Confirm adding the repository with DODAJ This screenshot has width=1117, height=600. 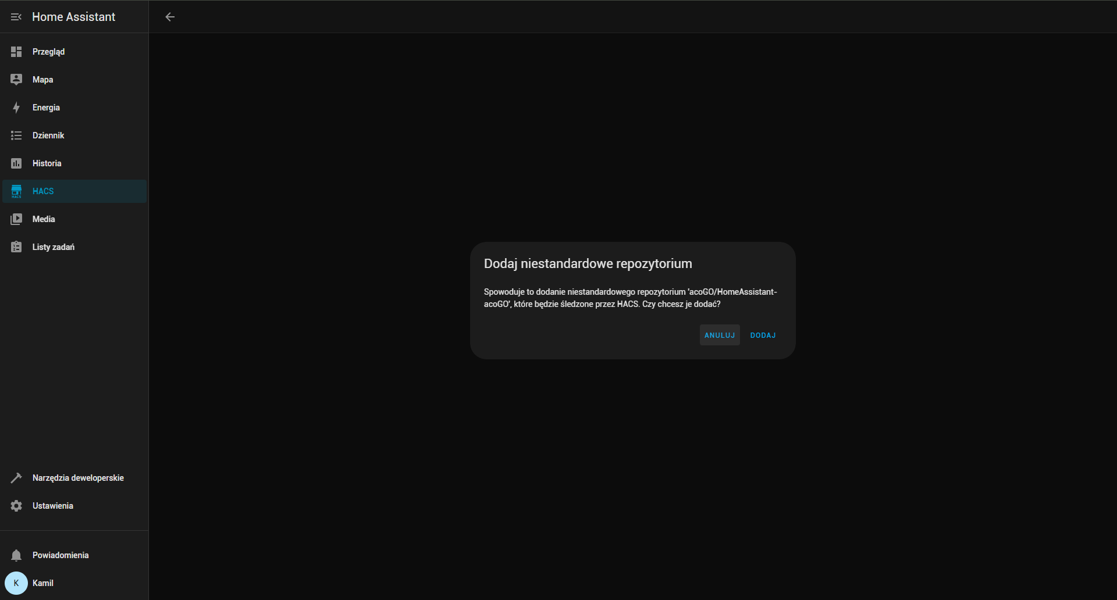point(763,335)
